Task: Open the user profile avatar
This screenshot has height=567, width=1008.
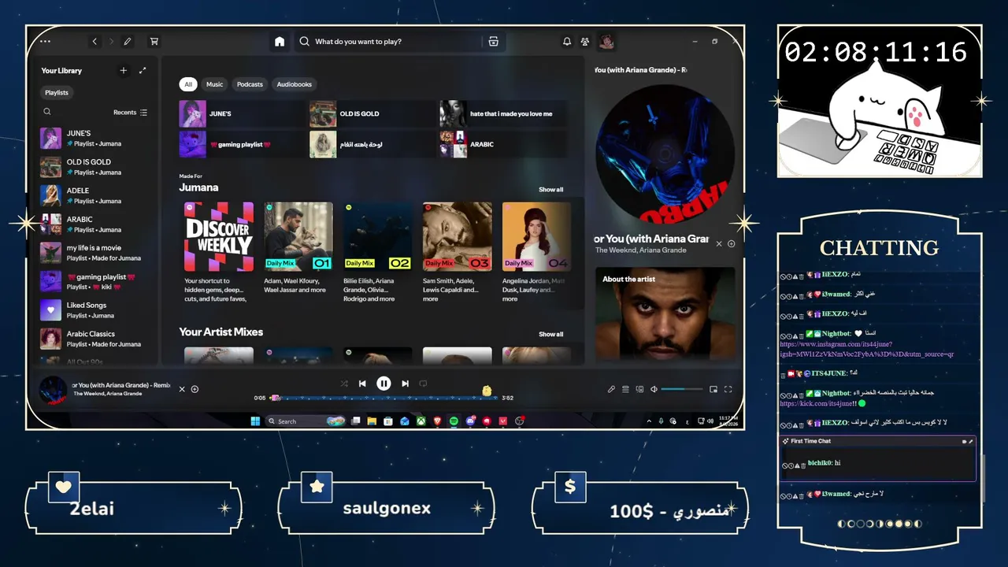Action: [606, 42]
